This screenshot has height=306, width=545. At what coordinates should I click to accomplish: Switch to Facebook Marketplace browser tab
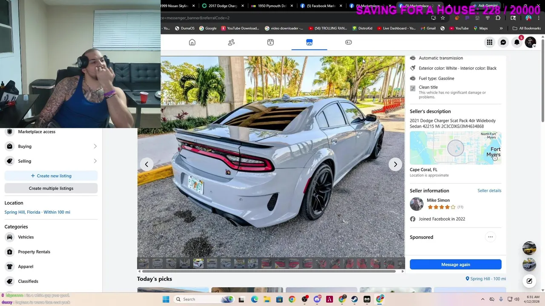(321, 6)
